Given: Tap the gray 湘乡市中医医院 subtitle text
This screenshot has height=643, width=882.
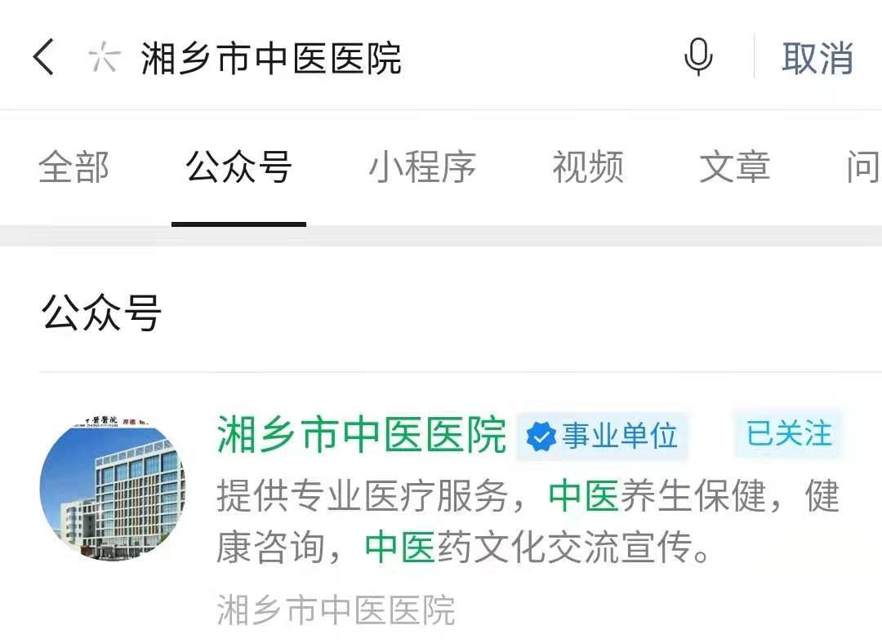Looking at the screenshot, I should [336, 610].
